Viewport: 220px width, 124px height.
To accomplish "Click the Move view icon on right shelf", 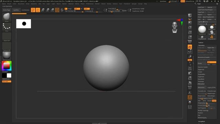I will [190, 73].
